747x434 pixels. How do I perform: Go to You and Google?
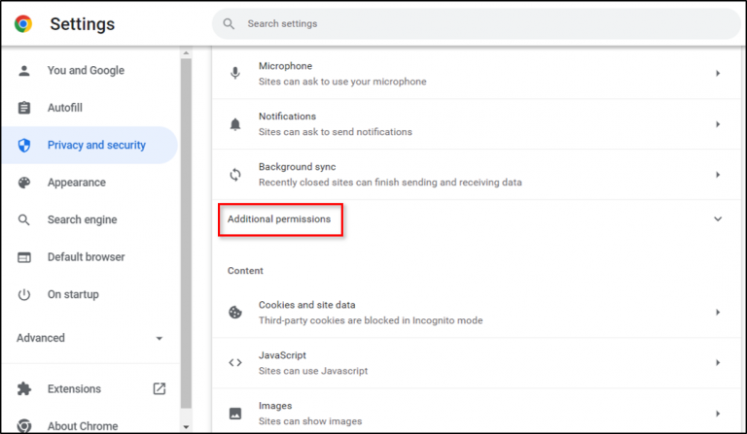(86, 70)
